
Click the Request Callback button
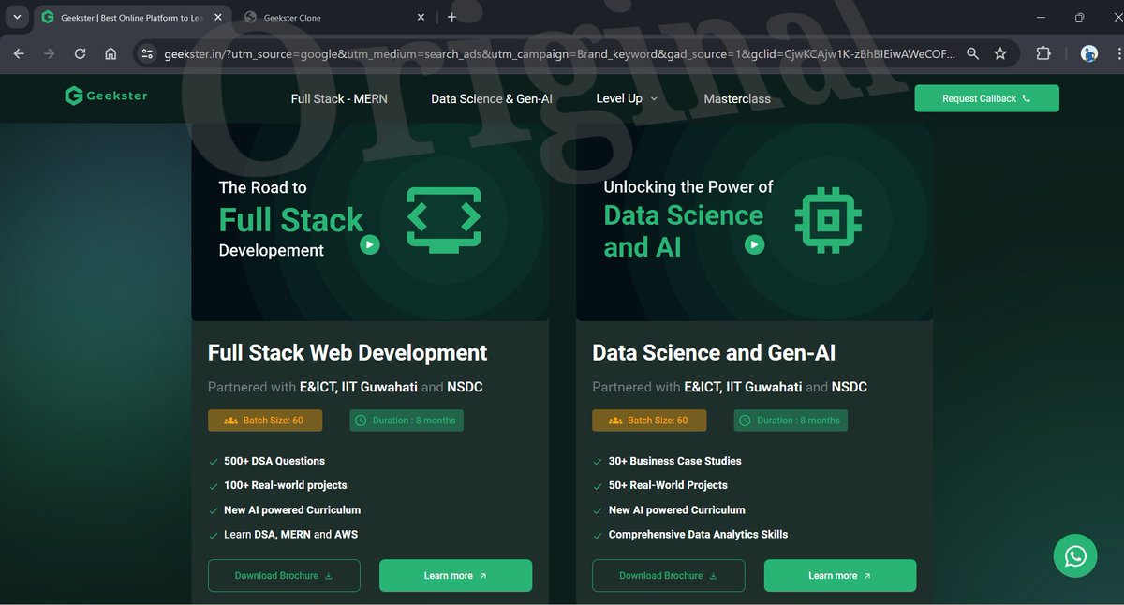pos(986,98)
